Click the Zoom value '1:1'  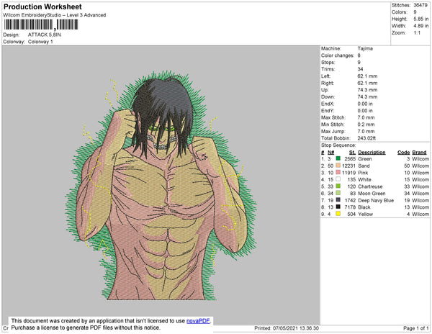pos(417,33)
